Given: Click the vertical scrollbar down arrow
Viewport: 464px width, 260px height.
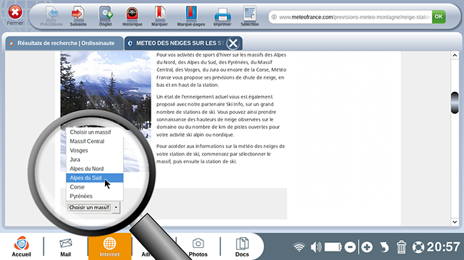Looking at the screenshot, I should 455,222.
